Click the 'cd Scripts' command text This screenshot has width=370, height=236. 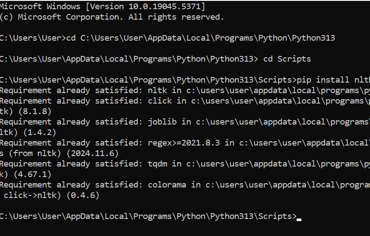pyautogui.click(x=287, y=59)
